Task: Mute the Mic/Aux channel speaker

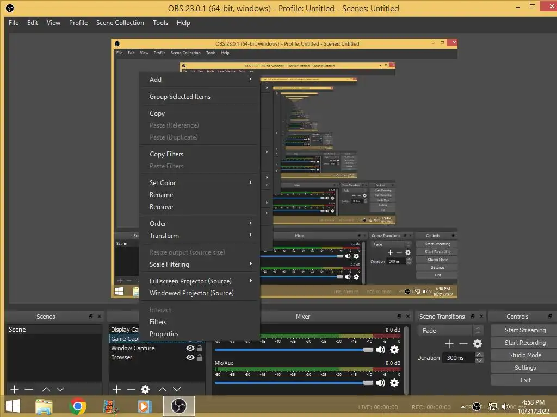Action: coord(380,383)
